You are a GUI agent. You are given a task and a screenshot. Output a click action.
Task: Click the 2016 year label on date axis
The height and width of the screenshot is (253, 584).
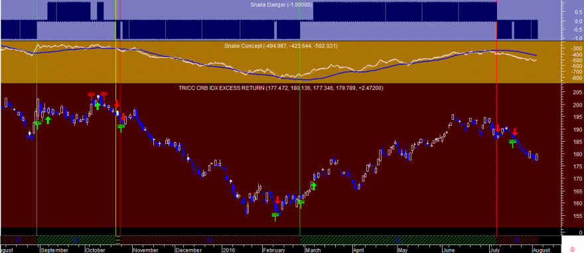229,250
